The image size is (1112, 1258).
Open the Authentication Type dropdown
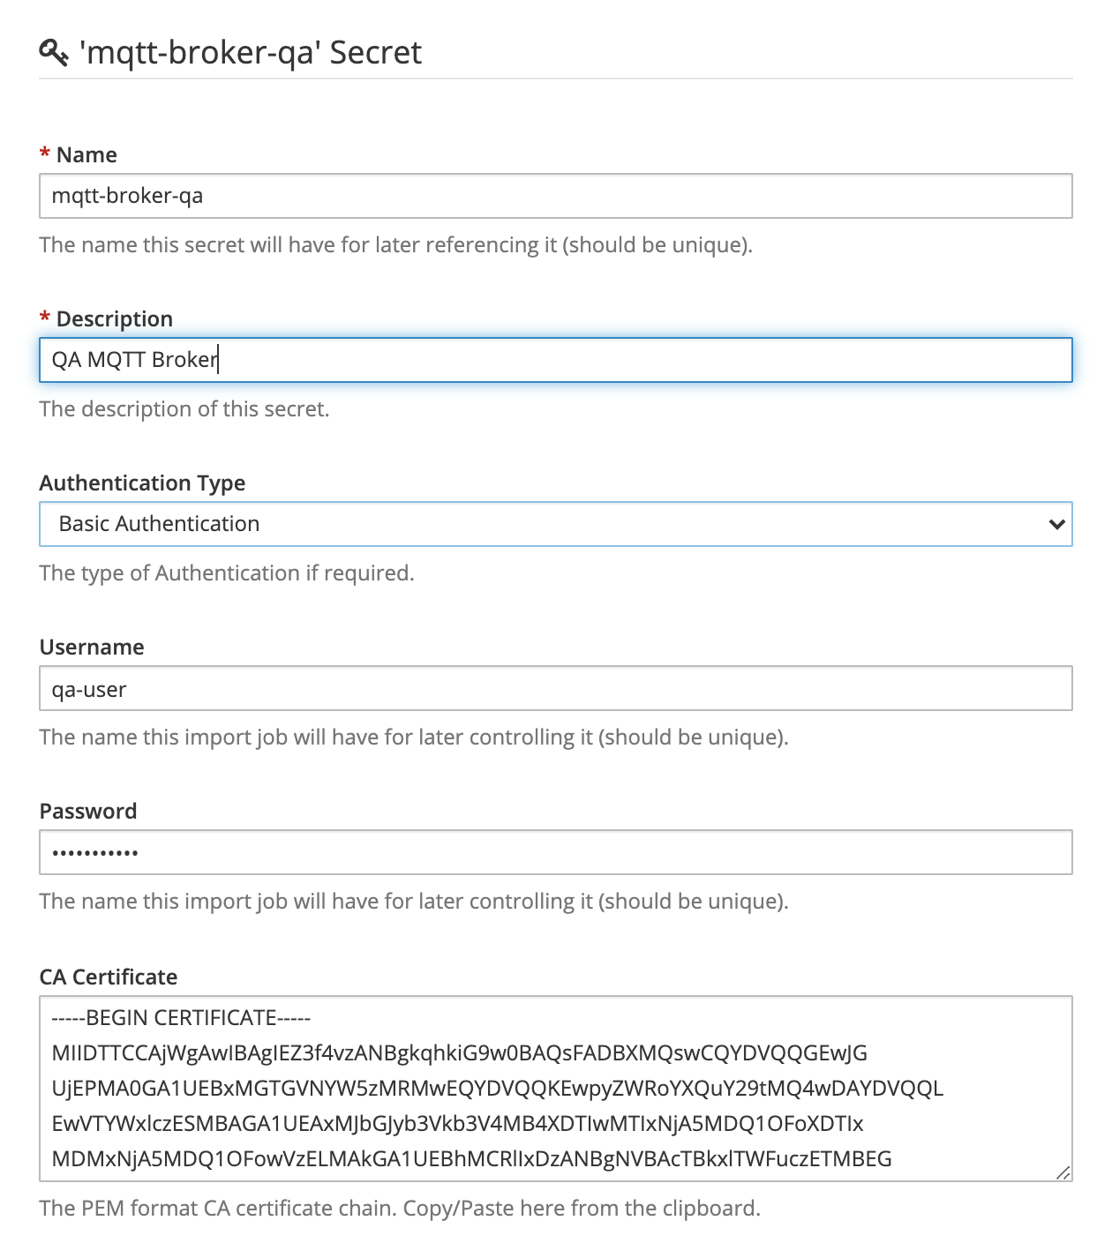coord(555,524)
